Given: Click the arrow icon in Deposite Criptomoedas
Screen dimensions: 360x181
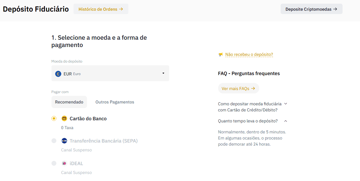Looking at the screenshot, I should click(x=335, y=9).
